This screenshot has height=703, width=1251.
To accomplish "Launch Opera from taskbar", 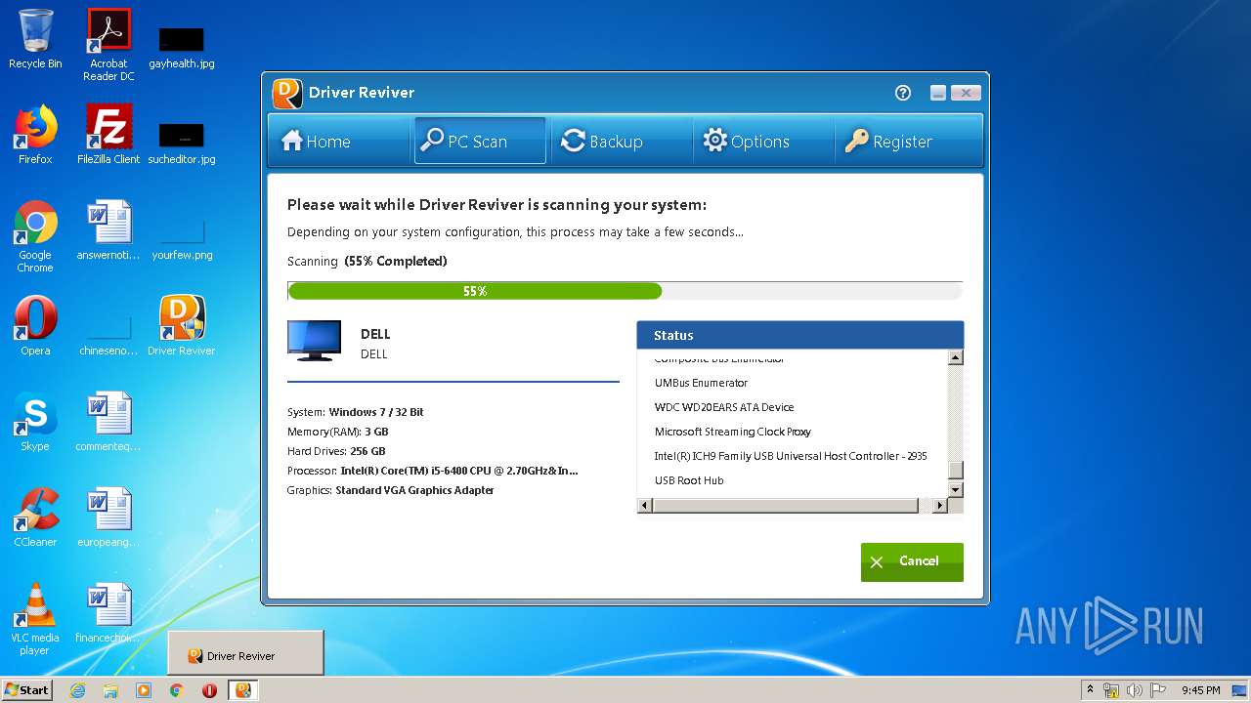I will coord(209,690).
